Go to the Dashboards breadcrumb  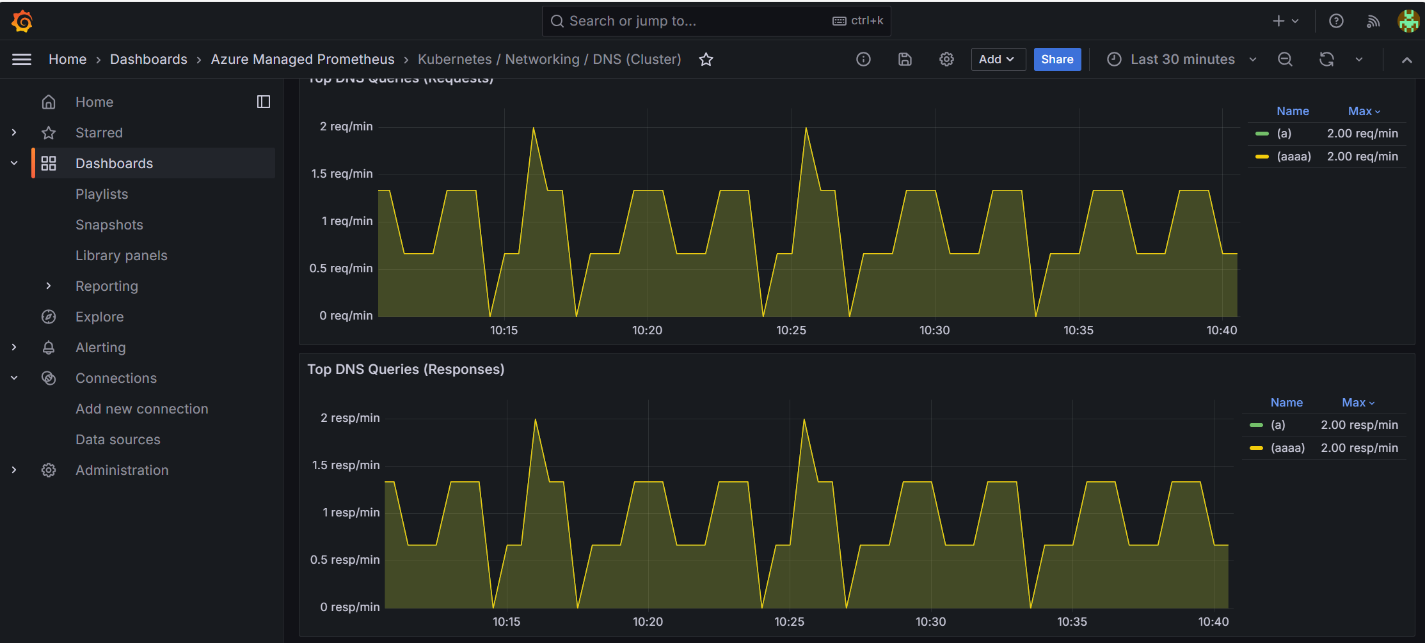coord(148,59)
